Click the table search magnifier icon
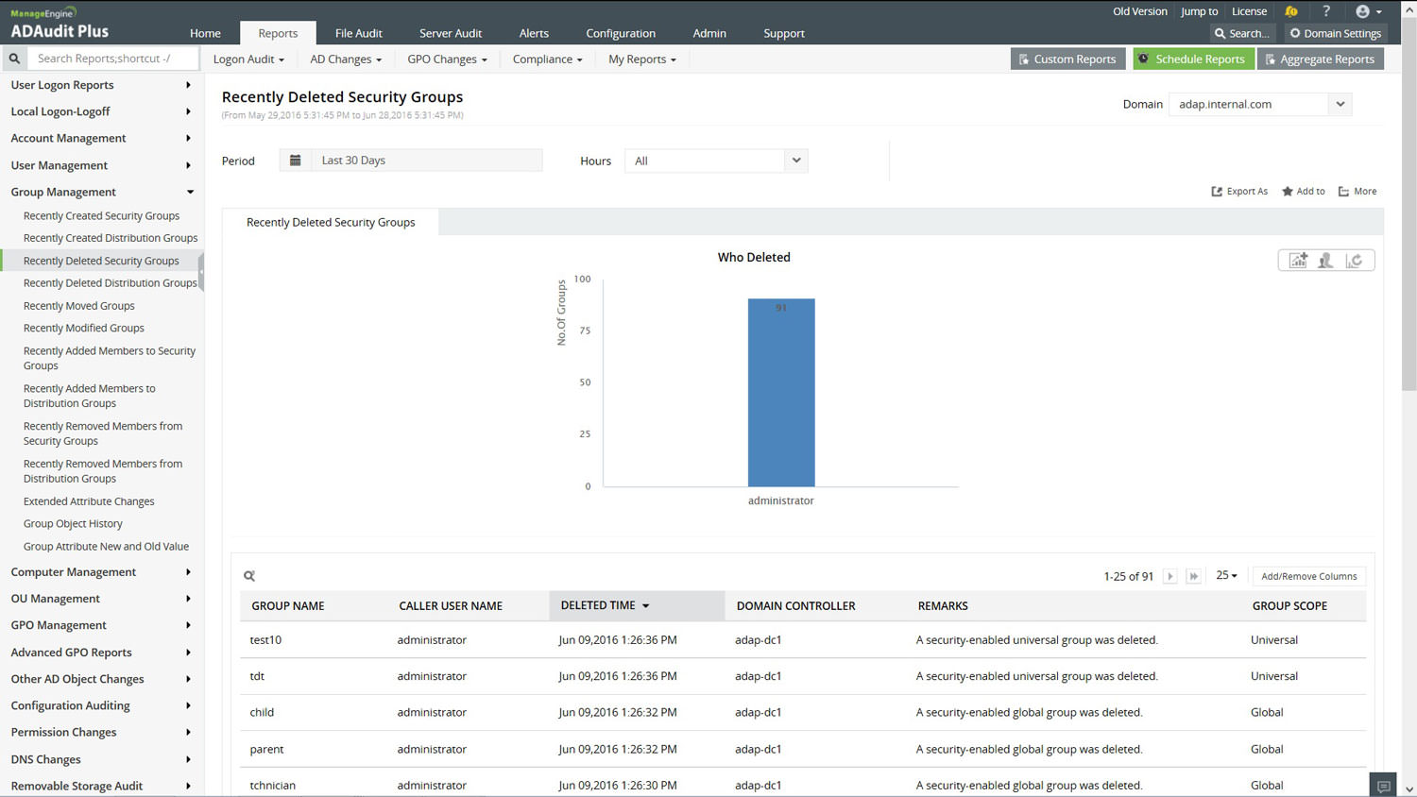Viewport: 1417px width, 797px height. (x=249, y=576)
